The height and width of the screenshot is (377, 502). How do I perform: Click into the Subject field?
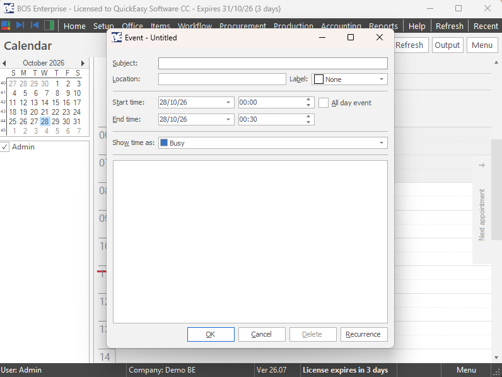click(273, 64)
